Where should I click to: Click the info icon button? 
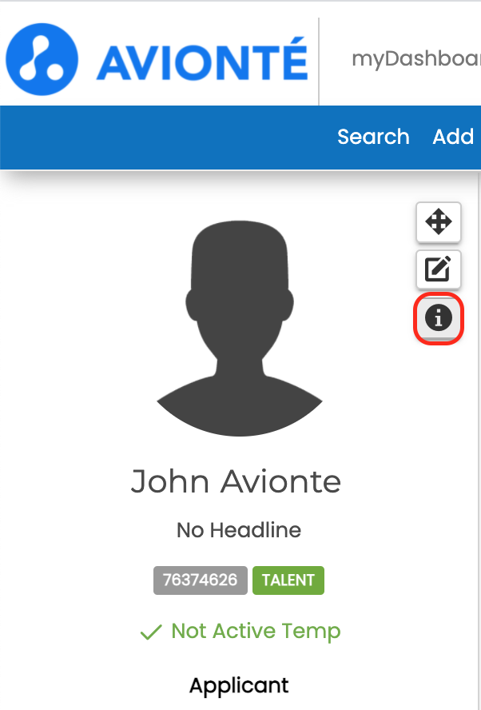[438, 318]
